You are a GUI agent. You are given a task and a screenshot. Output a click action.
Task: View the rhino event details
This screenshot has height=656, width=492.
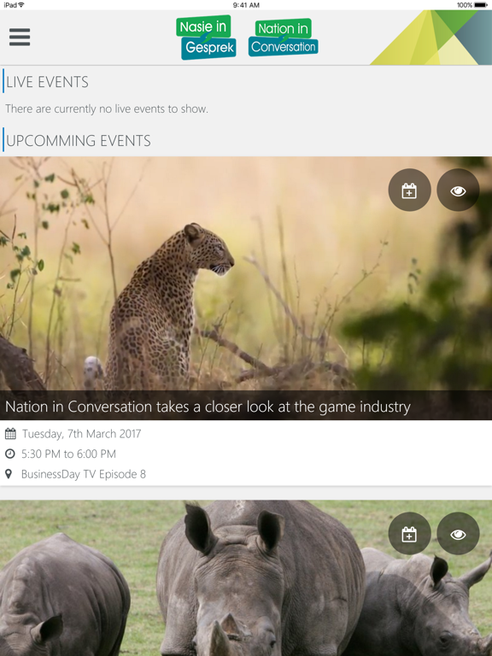pos(458,533)
